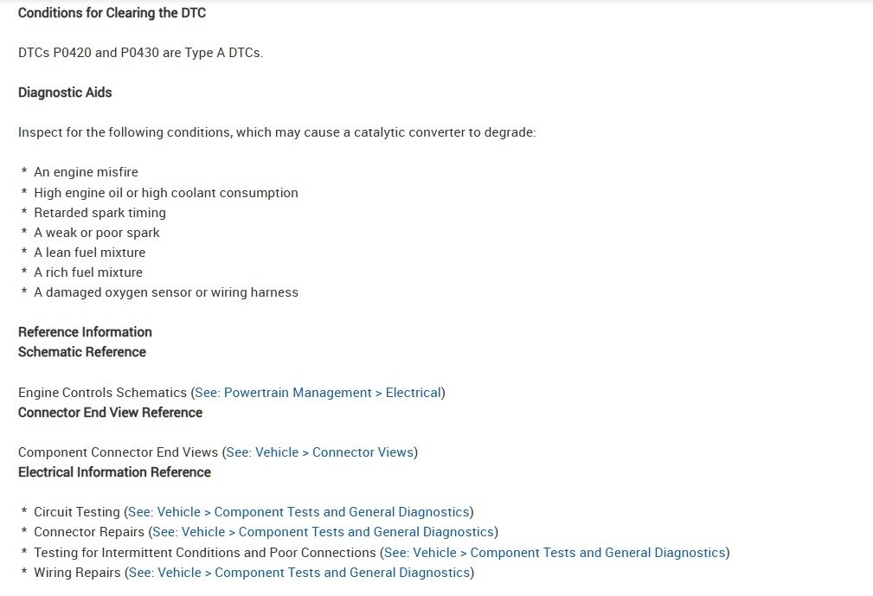The height and width of the screenshot is (596, 873).
Task: Click the high engine oil consumption bullet
Action: pyautogui.click(x=165, y=193)
